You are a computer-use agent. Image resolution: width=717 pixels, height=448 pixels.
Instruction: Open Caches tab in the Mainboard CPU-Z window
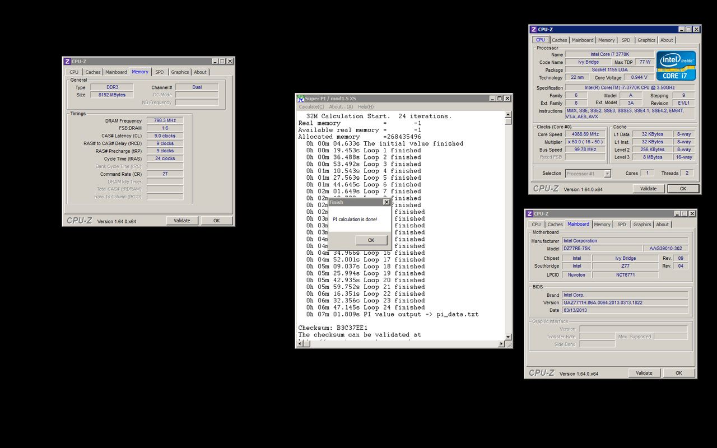(x=555, y=224)
